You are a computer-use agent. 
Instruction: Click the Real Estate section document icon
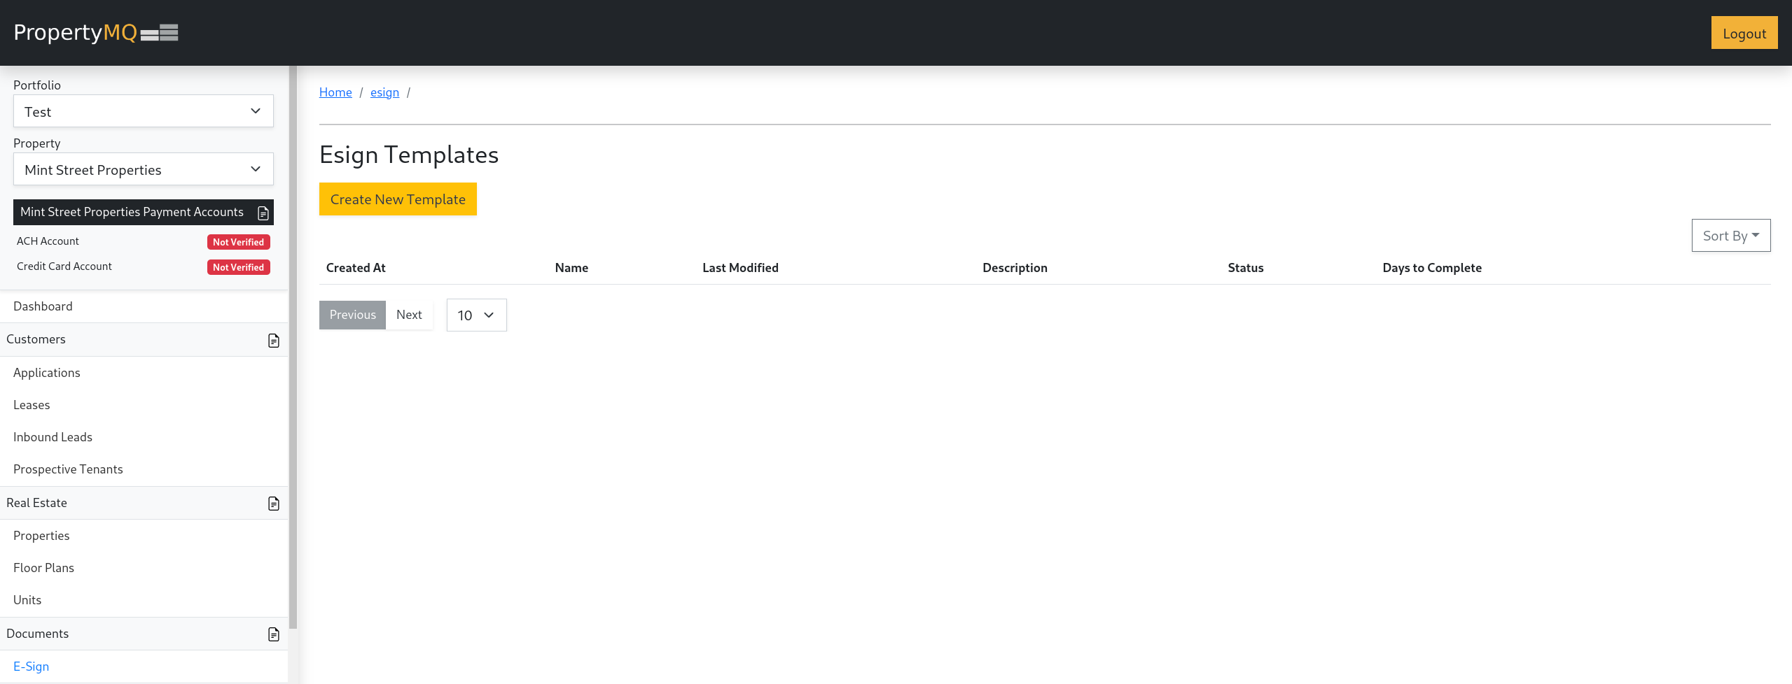(274, 504)
